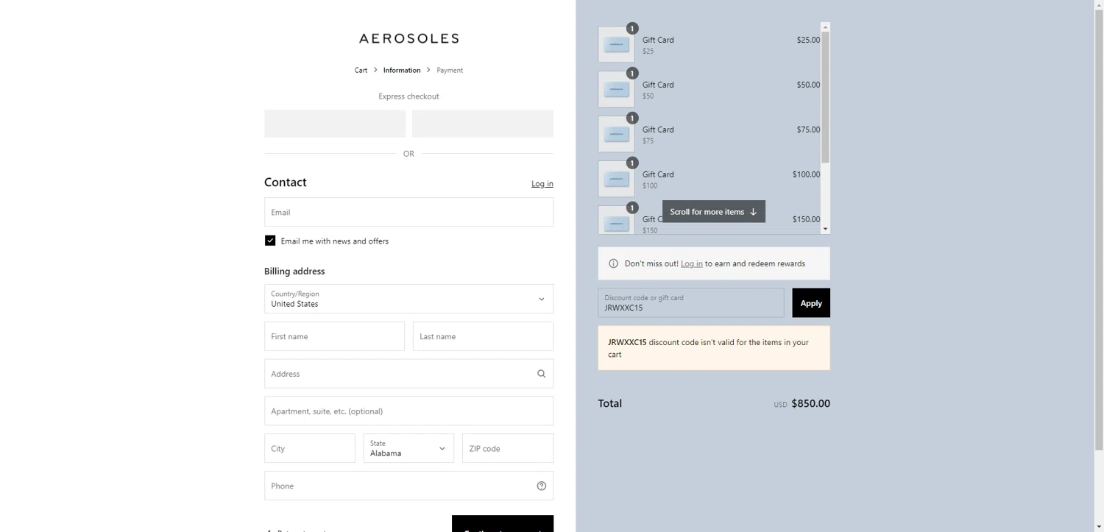
Task: Click the Discount code or gift card field
Action: 690,303
